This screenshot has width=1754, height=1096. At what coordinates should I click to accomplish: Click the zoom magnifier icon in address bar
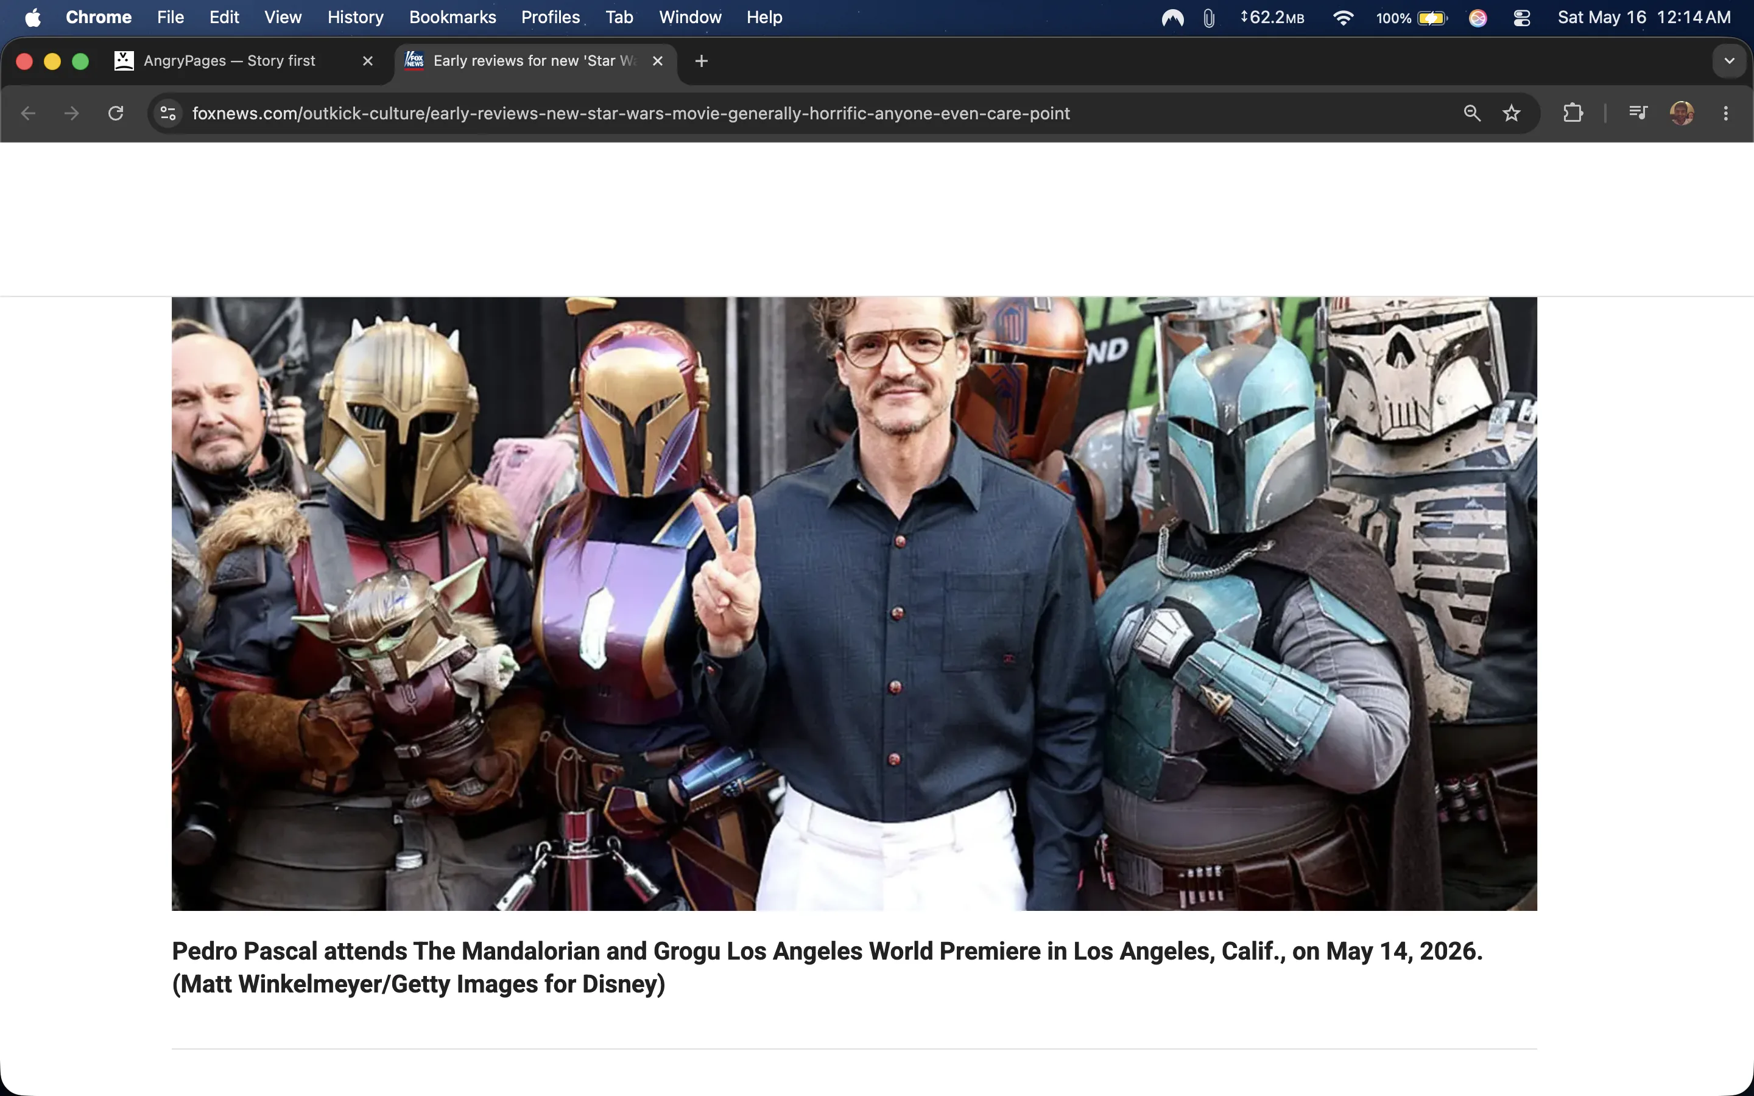point(1471,113)
